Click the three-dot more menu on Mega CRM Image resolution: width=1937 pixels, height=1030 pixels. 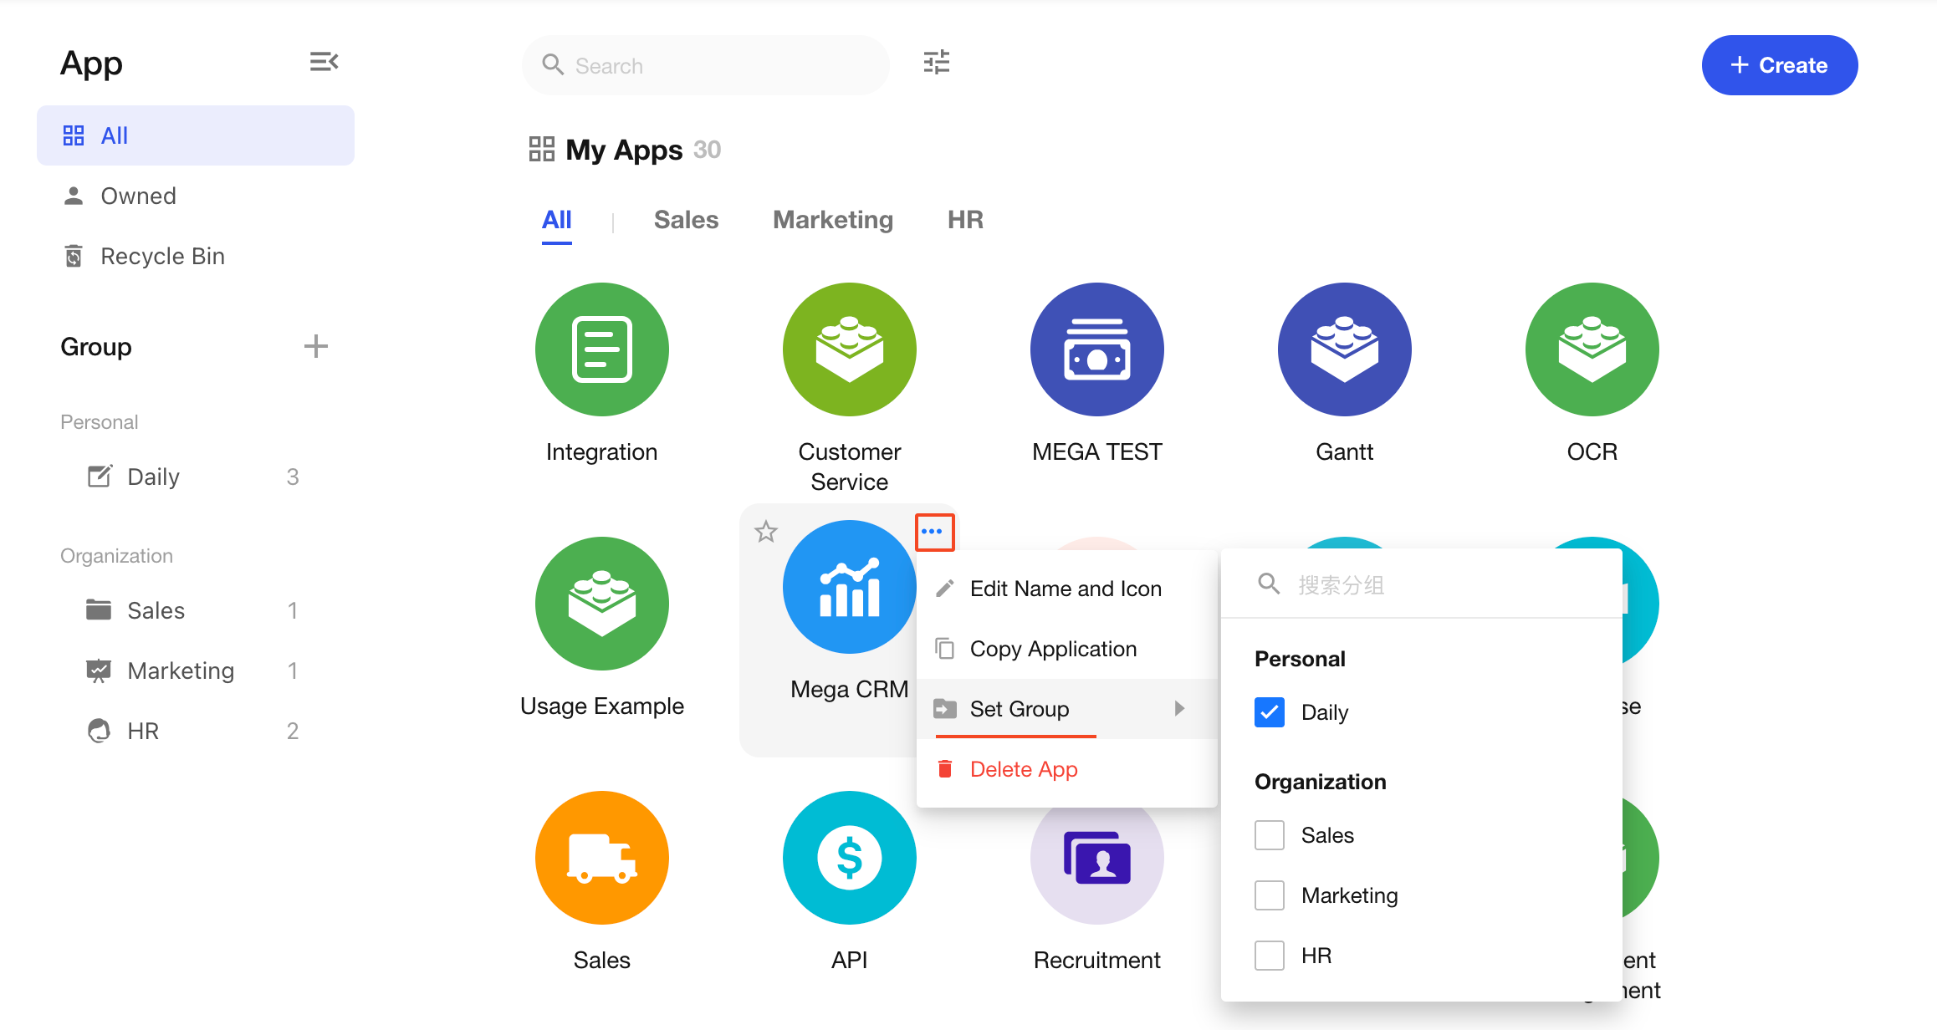pyautogui.click(x=933, y=532)
